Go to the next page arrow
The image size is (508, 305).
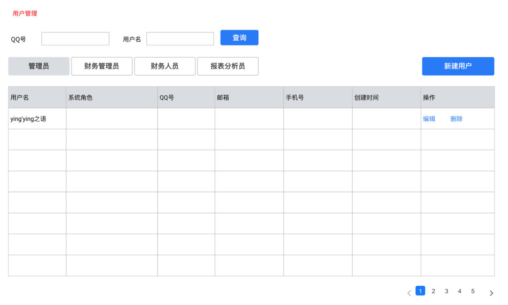(x=492, y=293)
